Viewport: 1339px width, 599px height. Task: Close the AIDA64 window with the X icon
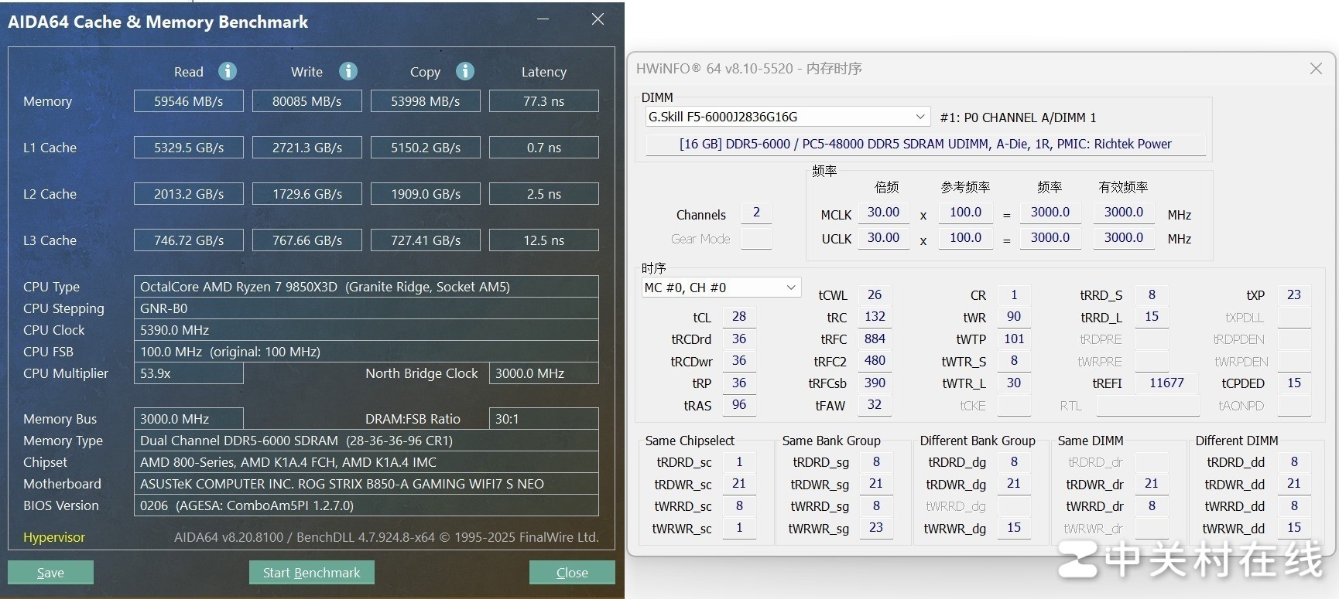click(598, 19)
